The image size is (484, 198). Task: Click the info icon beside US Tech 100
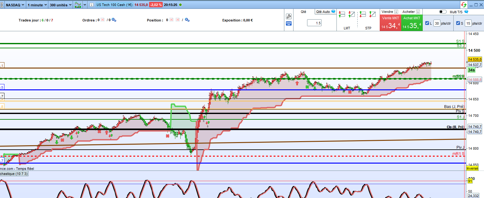92,5
